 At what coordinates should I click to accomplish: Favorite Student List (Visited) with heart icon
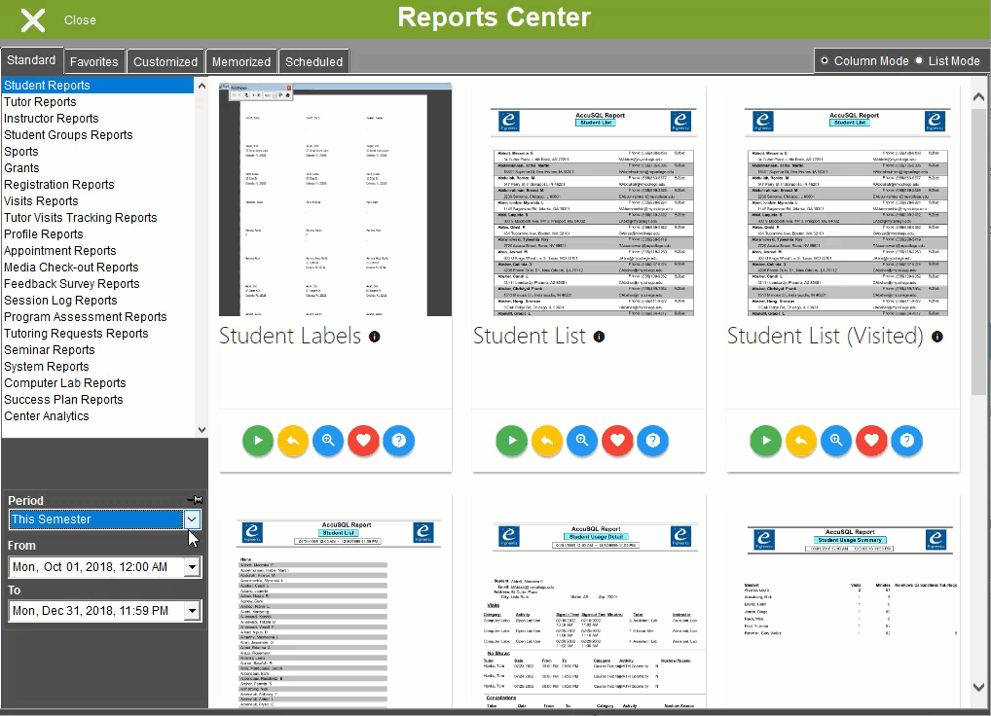tap(871, 440)
